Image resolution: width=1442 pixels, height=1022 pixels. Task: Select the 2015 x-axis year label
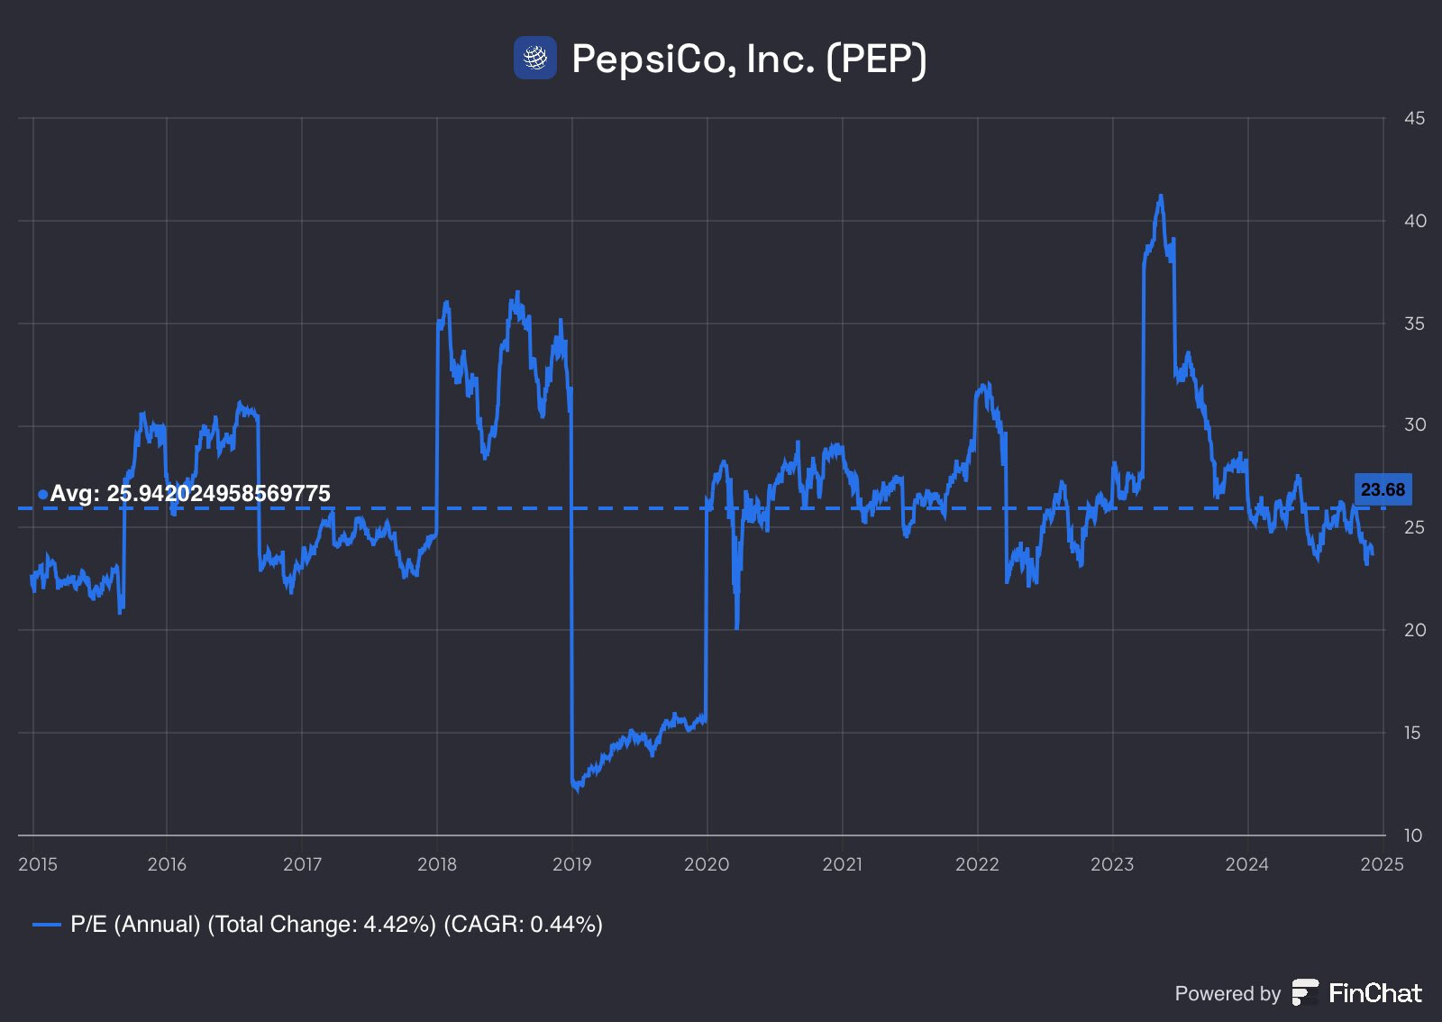click(x=38, y=864)
